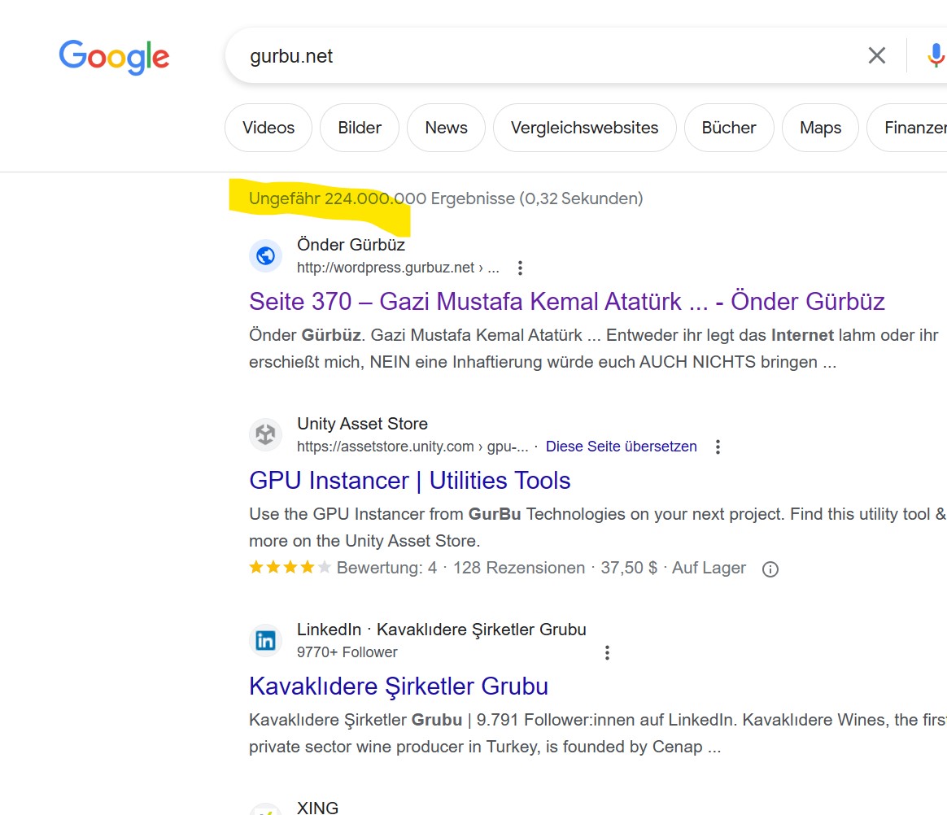Click the Google logo
The width and height of the screenshot is (947, 815).
point(114,57)
